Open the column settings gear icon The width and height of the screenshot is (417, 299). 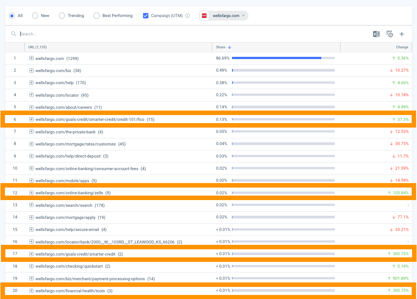point(390,34)
